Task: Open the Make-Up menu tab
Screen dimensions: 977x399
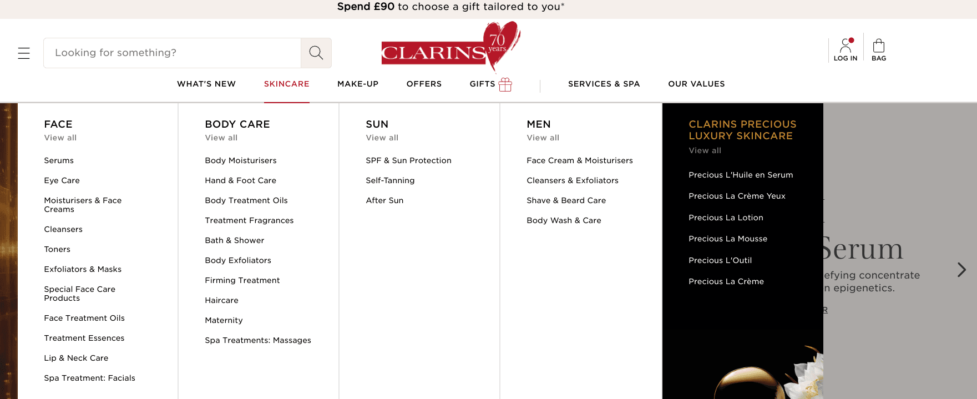Action: (358, 84)
